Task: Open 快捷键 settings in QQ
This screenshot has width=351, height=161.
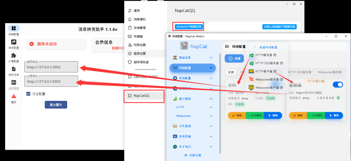Action: tap(145, 36)
